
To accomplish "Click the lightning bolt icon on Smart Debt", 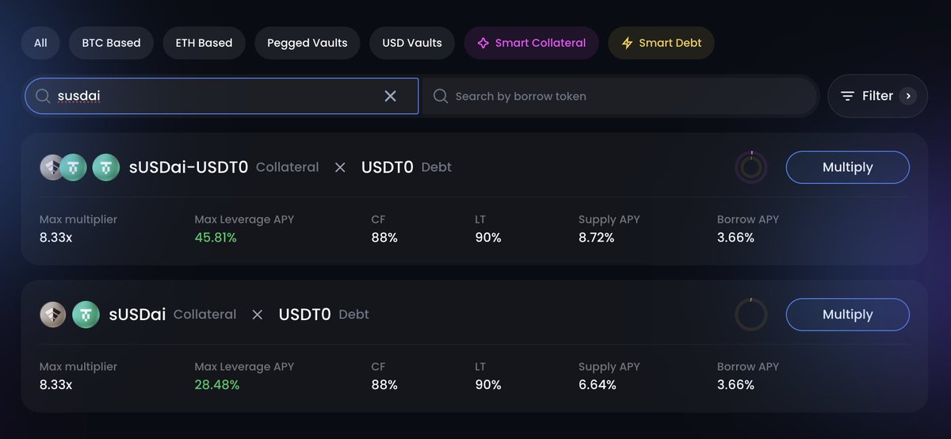I will pyautogui.click(x=627, y=43).
